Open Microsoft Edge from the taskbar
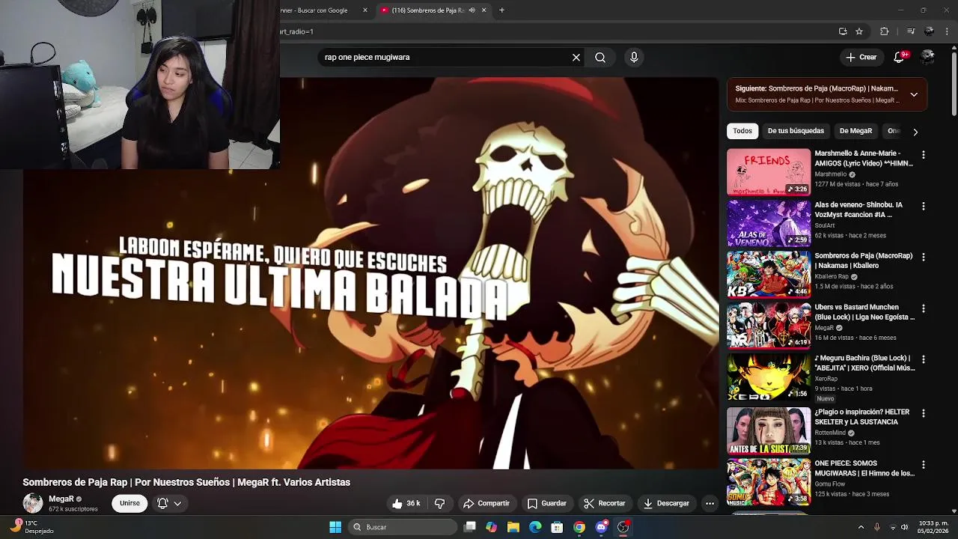958x539 pixels. coord(535,527)
